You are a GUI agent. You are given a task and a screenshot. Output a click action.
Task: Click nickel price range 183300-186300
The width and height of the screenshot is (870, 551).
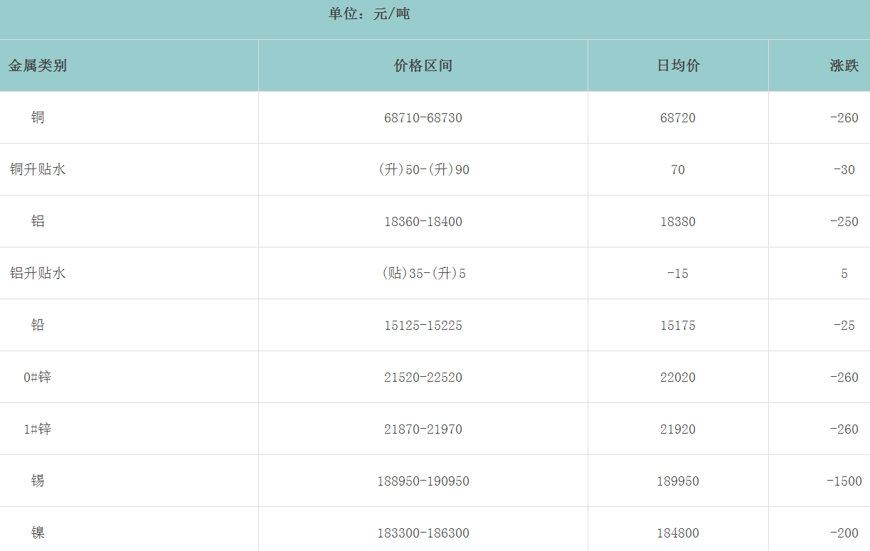tap(423, 533)
